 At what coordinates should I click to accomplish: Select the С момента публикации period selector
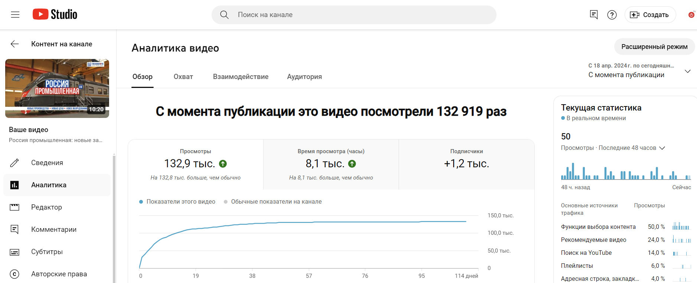tap(639, 70)
